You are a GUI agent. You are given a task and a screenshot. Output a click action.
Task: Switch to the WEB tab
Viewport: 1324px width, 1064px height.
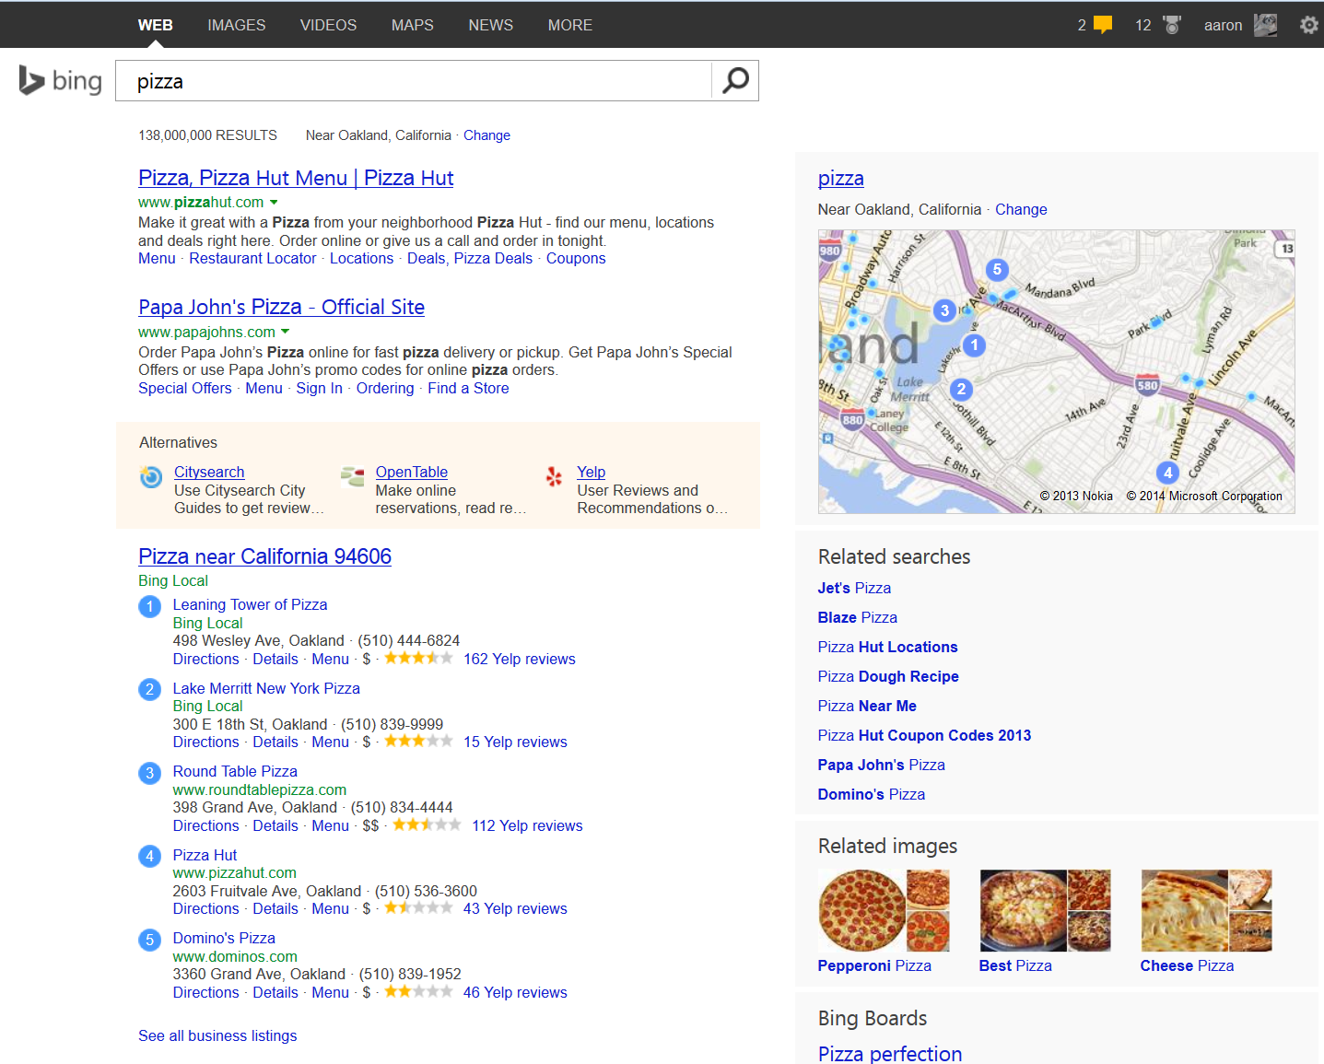coord(156,25)
